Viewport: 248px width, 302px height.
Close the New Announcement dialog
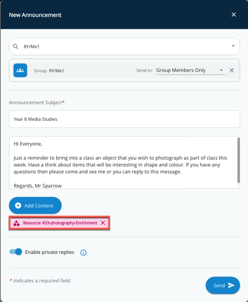pyautogui.click(x=234, y=15)
